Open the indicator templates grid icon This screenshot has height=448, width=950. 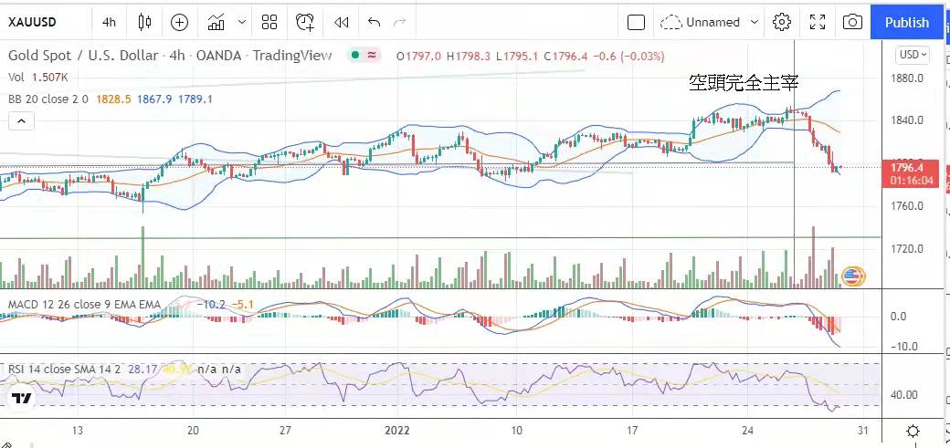269,22
